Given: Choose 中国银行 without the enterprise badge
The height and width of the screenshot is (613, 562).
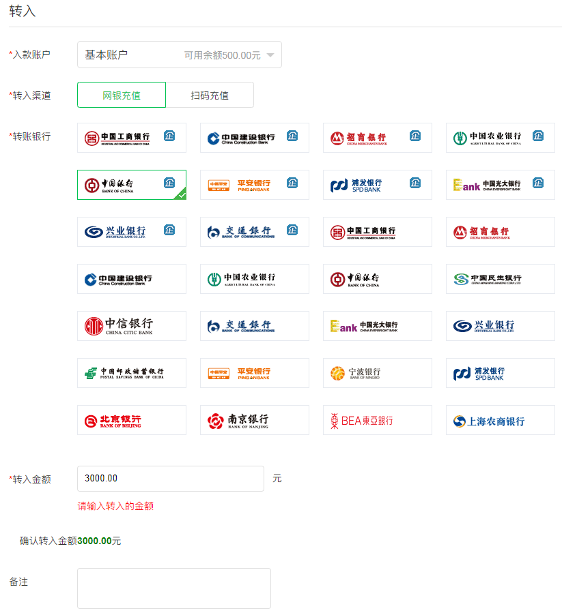Looking at the screenshot, I should 378,279.
